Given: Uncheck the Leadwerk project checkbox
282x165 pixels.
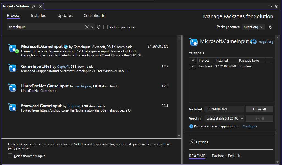Looking at the screenshot, I should (193, 66).
